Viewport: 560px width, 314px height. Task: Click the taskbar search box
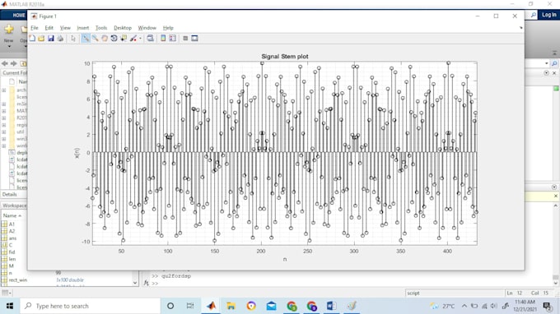[x=90, y=306]
